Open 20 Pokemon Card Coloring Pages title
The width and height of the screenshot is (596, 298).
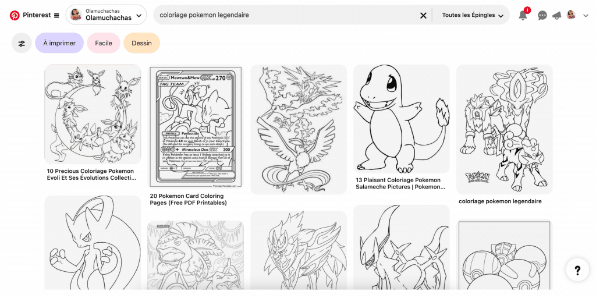tap(188, 200)
